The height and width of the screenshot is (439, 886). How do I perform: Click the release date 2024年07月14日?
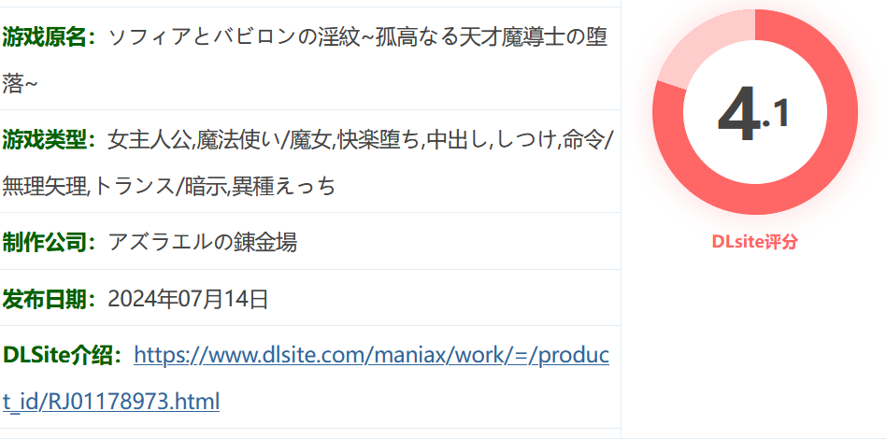coord(188,299)
